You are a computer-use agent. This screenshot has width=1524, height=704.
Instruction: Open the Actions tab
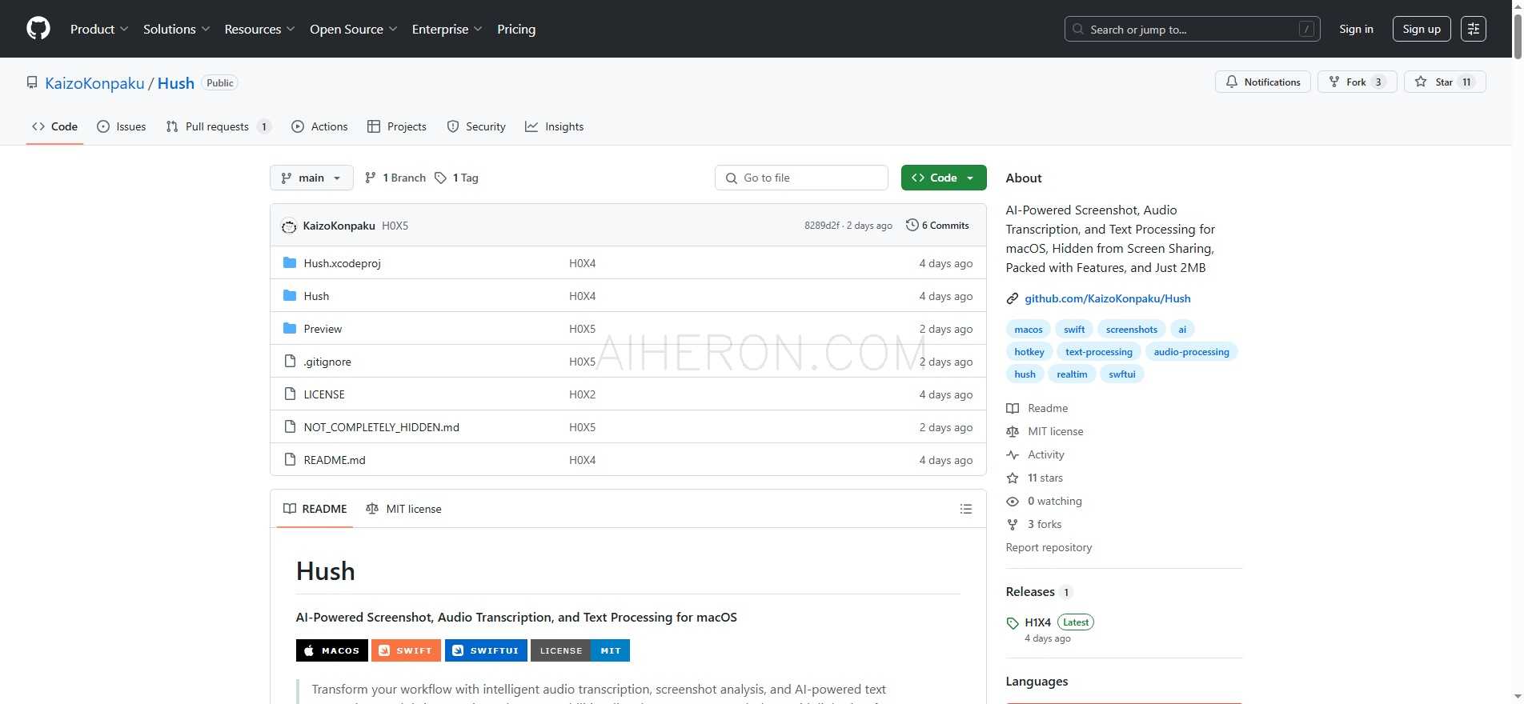tap(319, 126)
